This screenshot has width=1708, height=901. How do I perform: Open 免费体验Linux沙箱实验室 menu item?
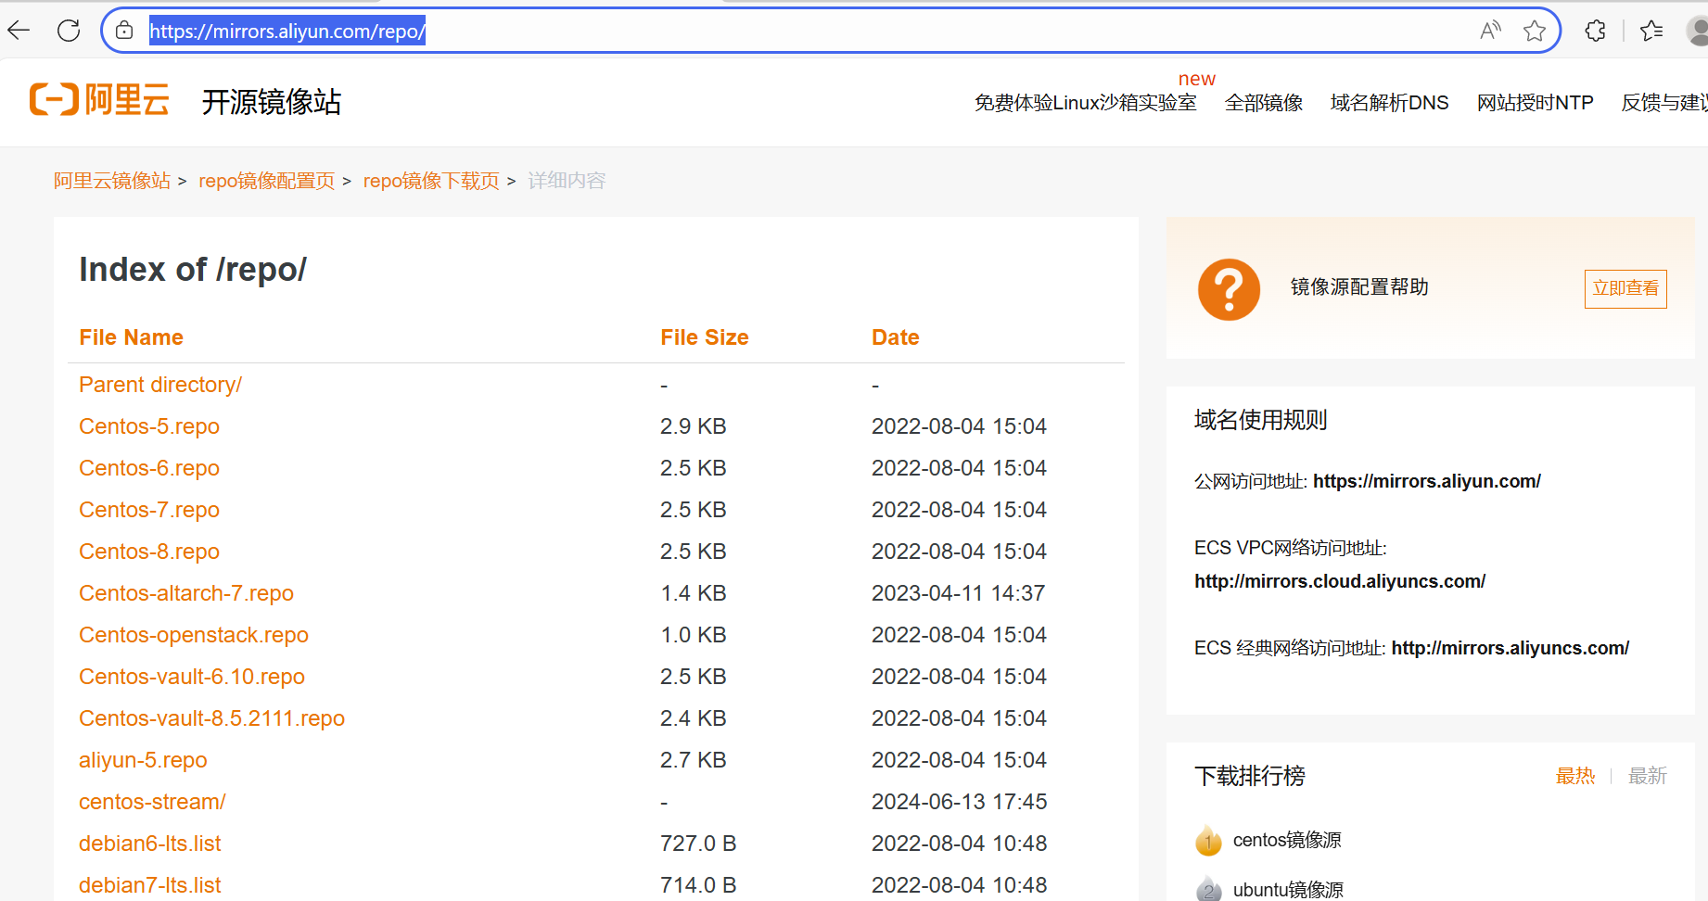pos(1085,103)
